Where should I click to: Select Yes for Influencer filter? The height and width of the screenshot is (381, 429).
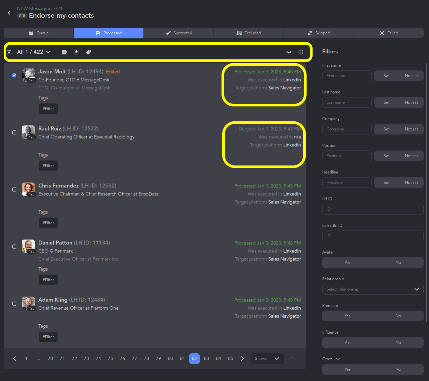click(348, 343)
